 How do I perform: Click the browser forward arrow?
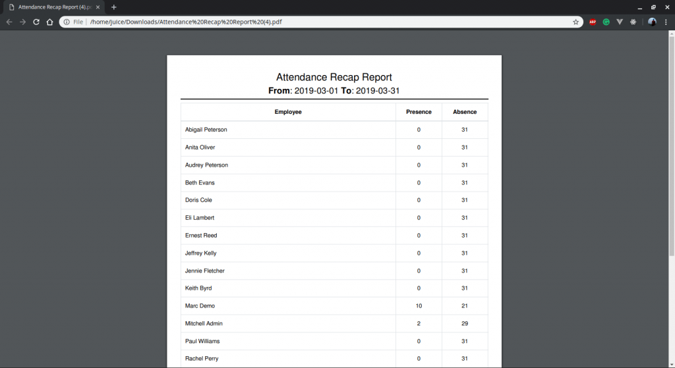(x=23, y=22)
